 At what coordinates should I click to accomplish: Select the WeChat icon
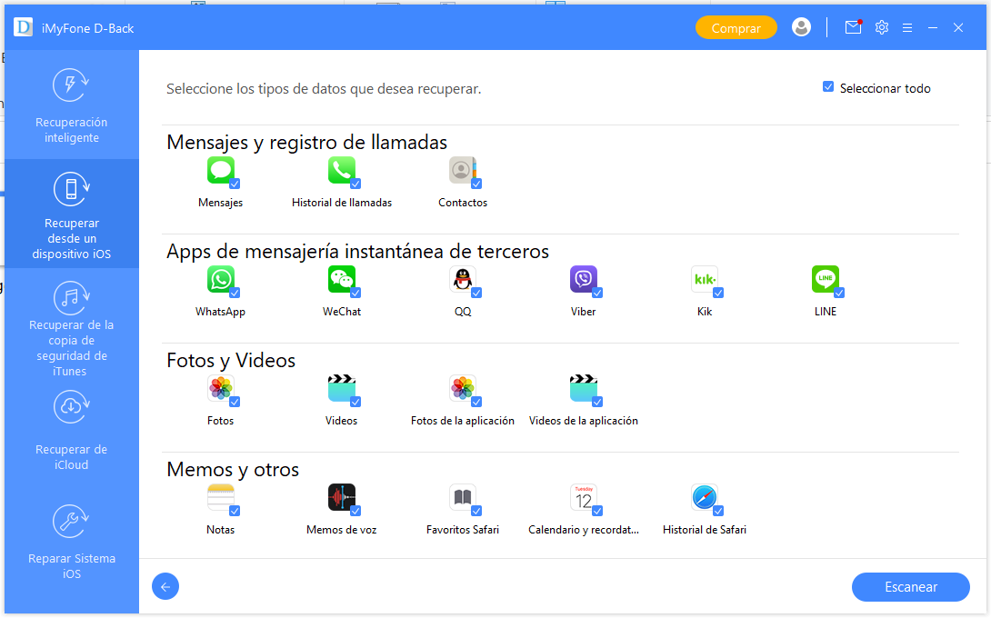pyautogui.click(x=341, y=279)
